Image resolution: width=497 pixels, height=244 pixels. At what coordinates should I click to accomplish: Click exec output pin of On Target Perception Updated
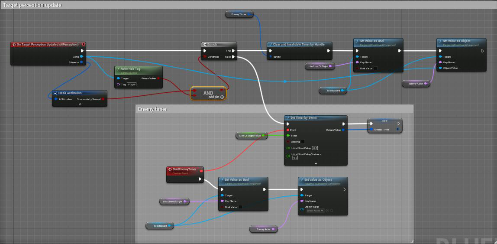click(82, 50)
